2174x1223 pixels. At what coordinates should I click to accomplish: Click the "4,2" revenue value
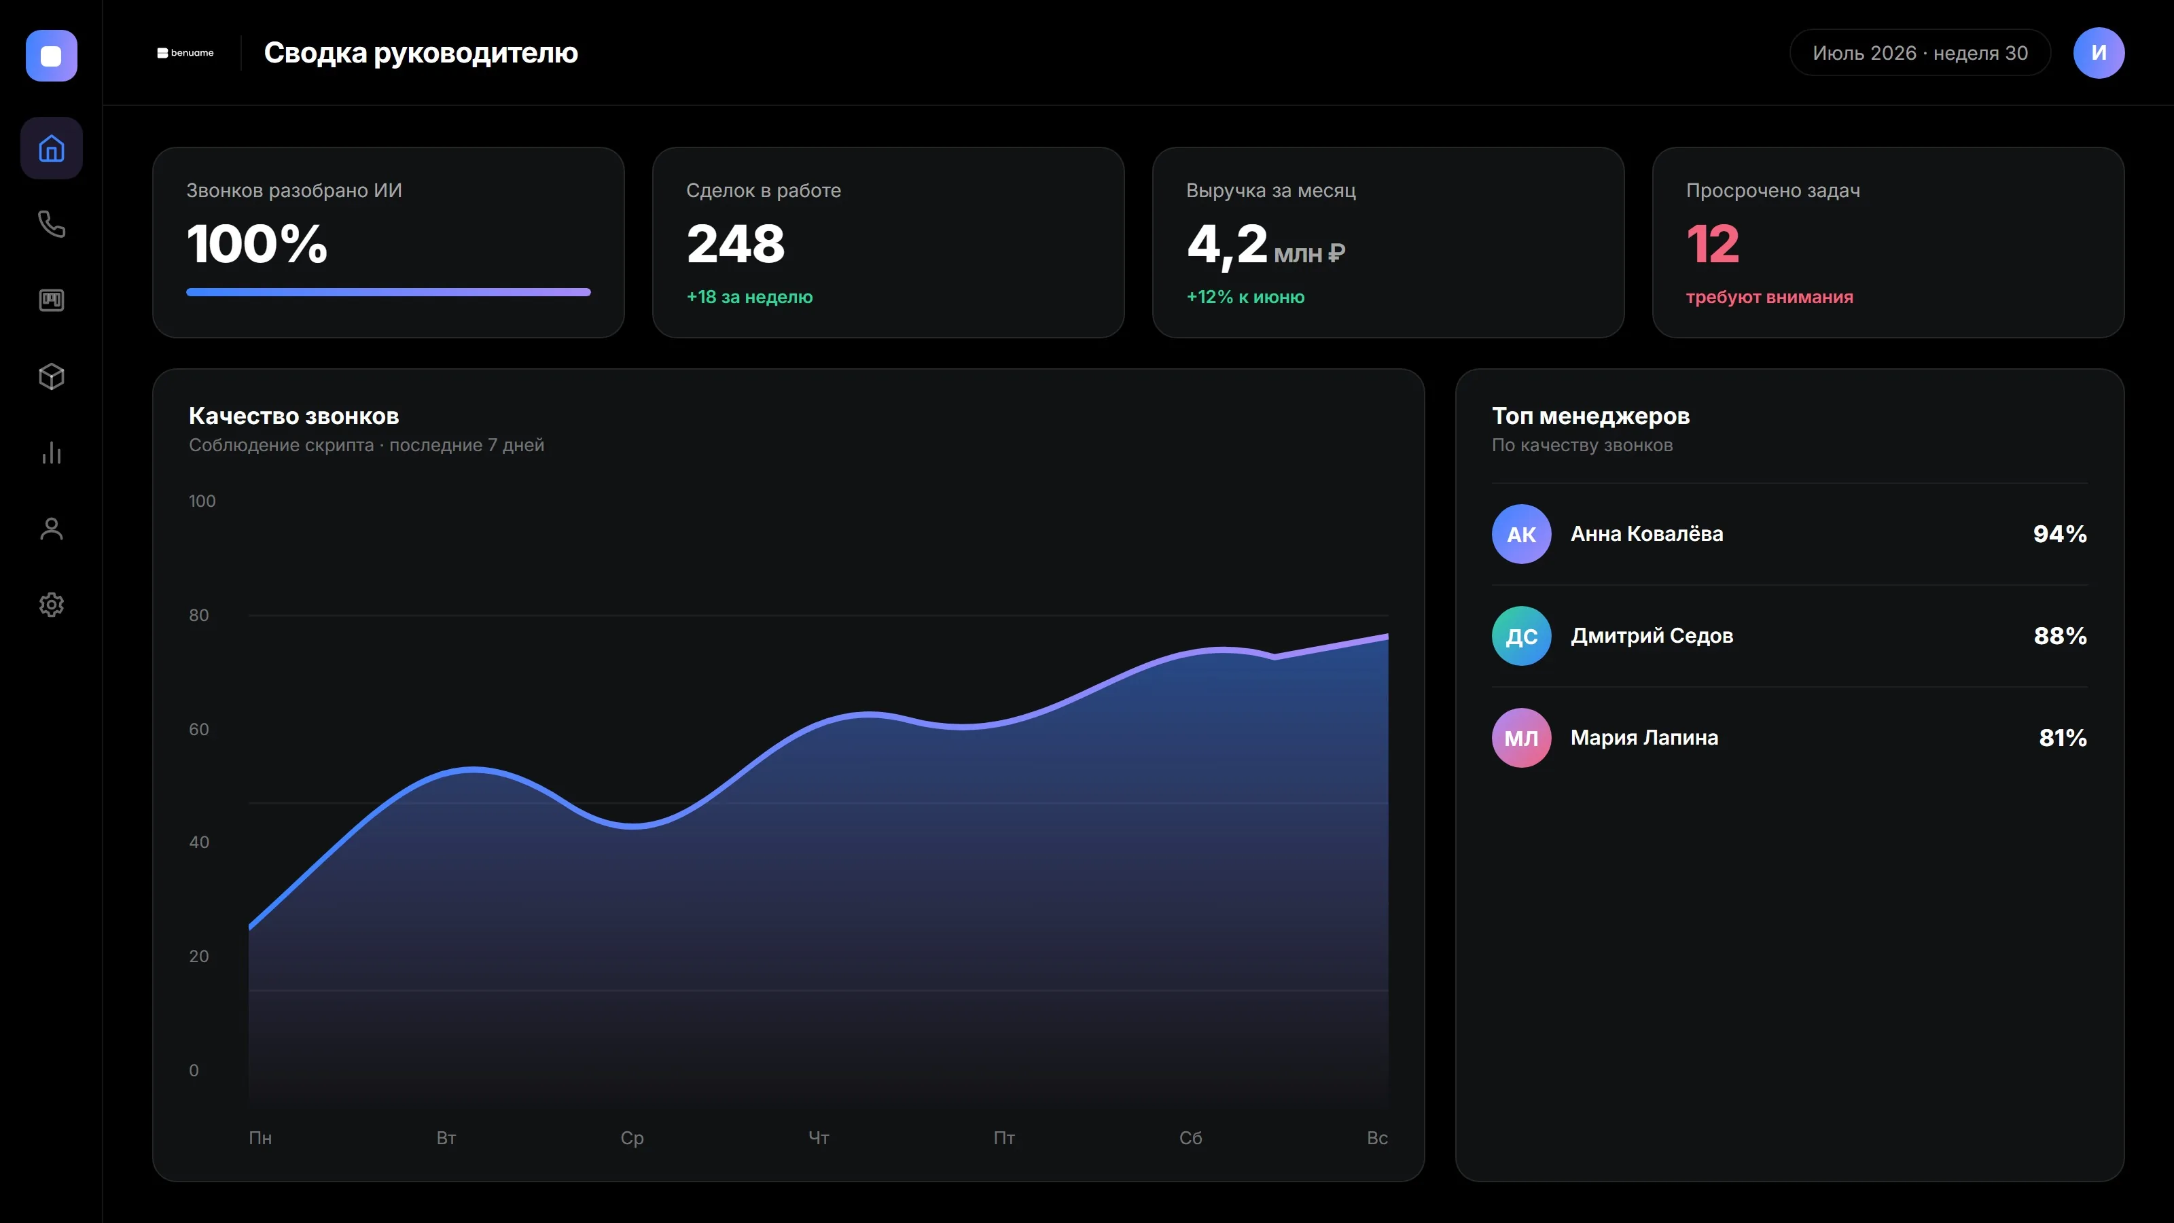tap(1227, 245)
